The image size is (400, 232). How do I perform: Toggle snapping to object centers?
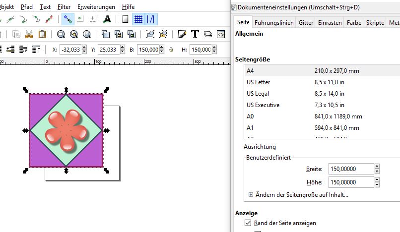[x=80, y=19]
